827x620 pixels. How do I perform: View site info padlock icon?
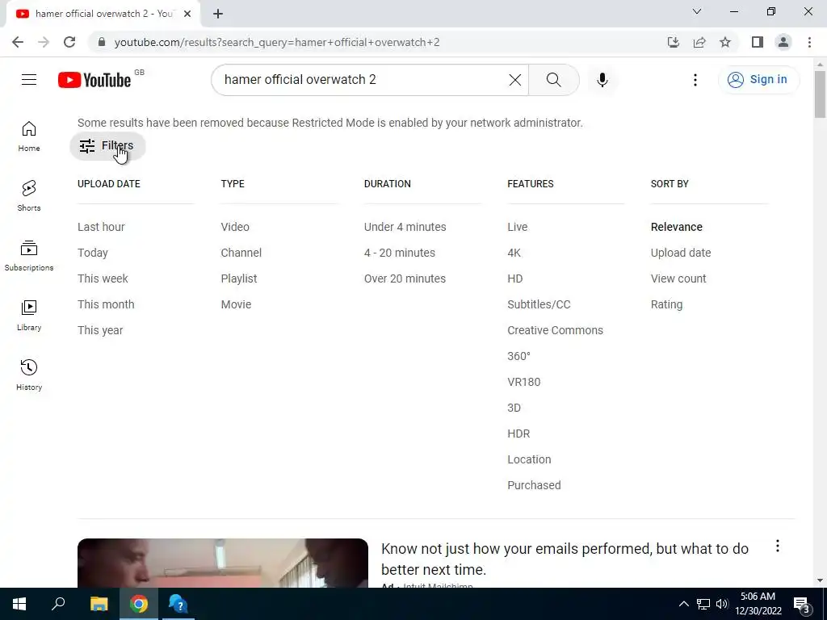(x=102, y=42)
